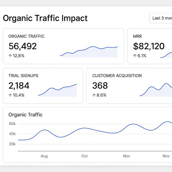Viewport: 172px width, 172px height.
Task: Click the TRIAL SIGNUPS card label
Action: (23, 76)
